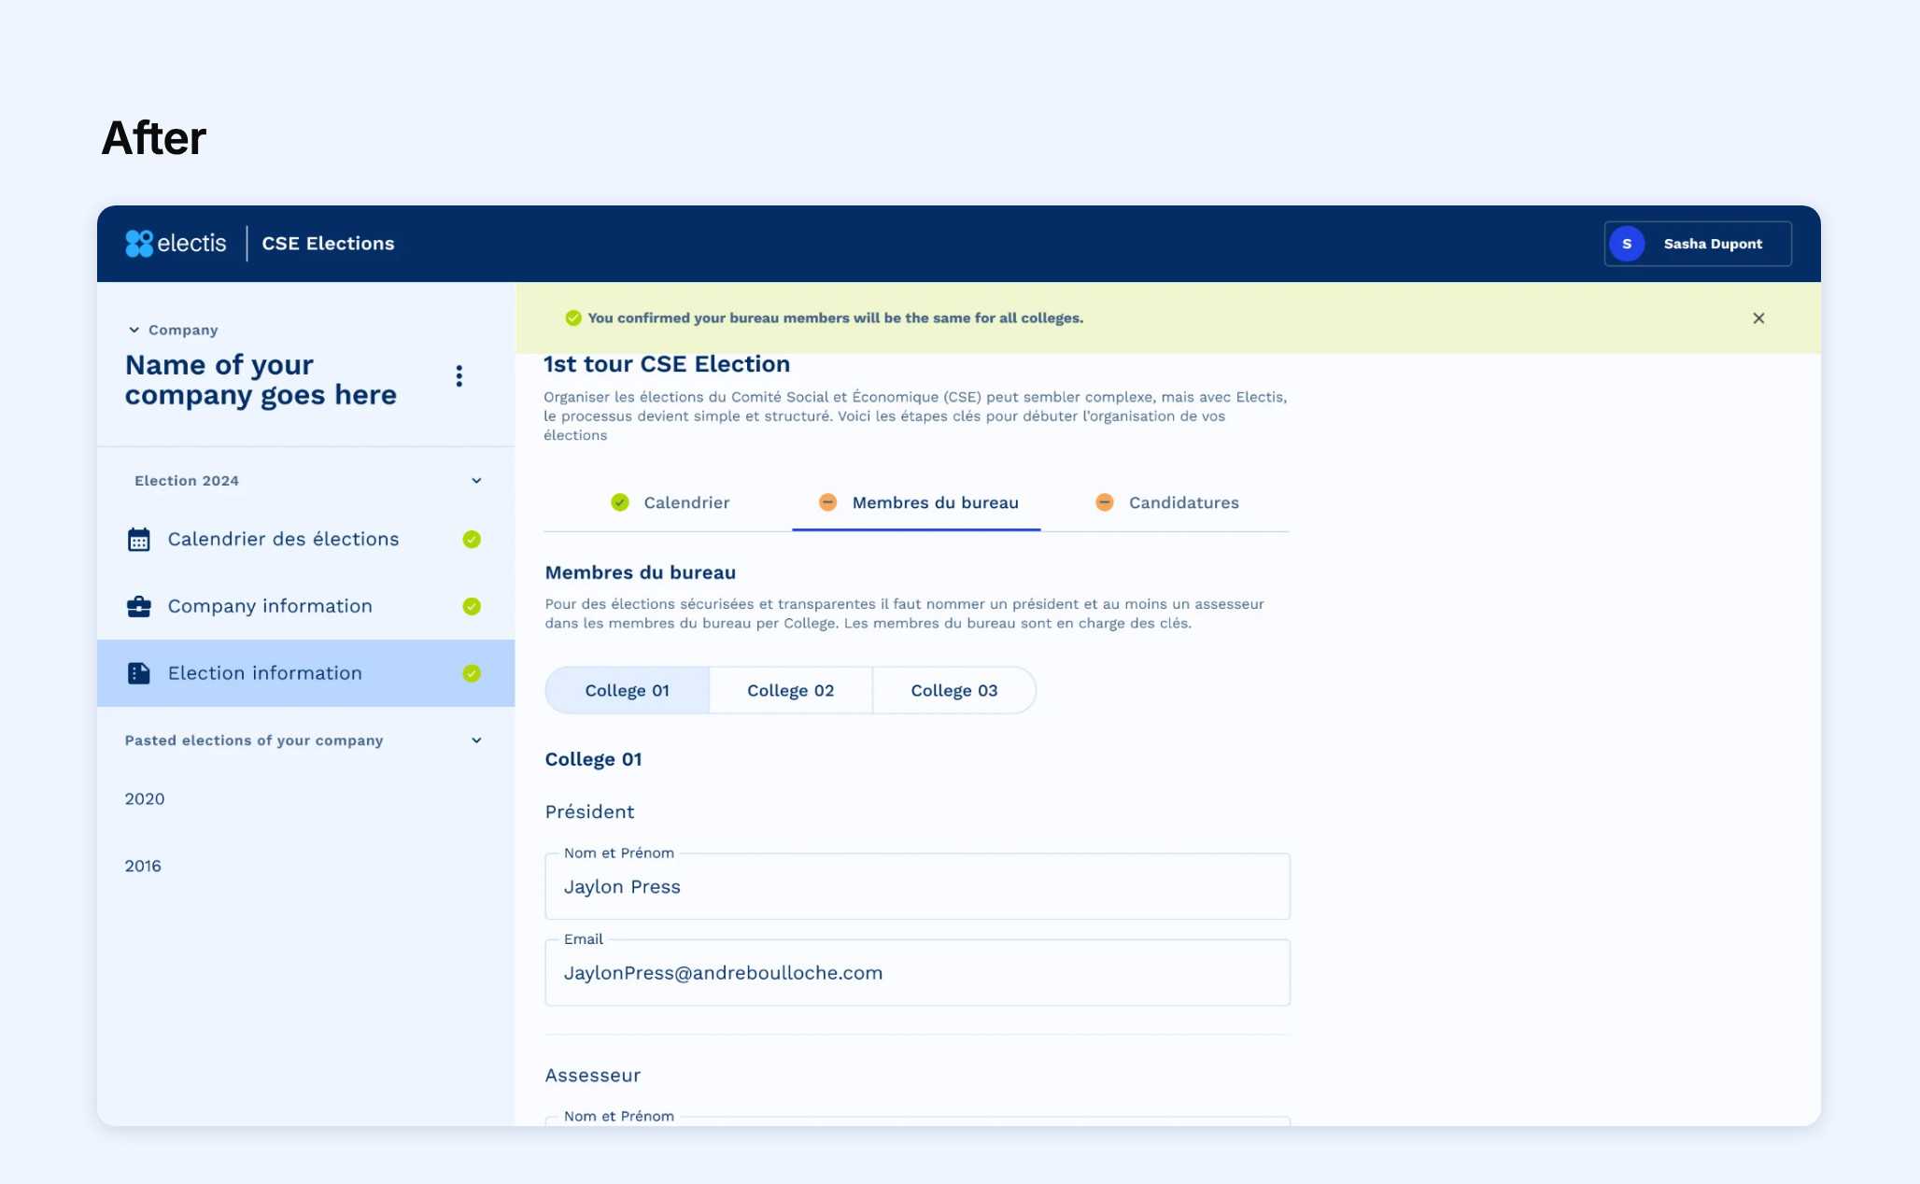
Task: Click the green check in confirmation banner
Action: coord(573,318)
